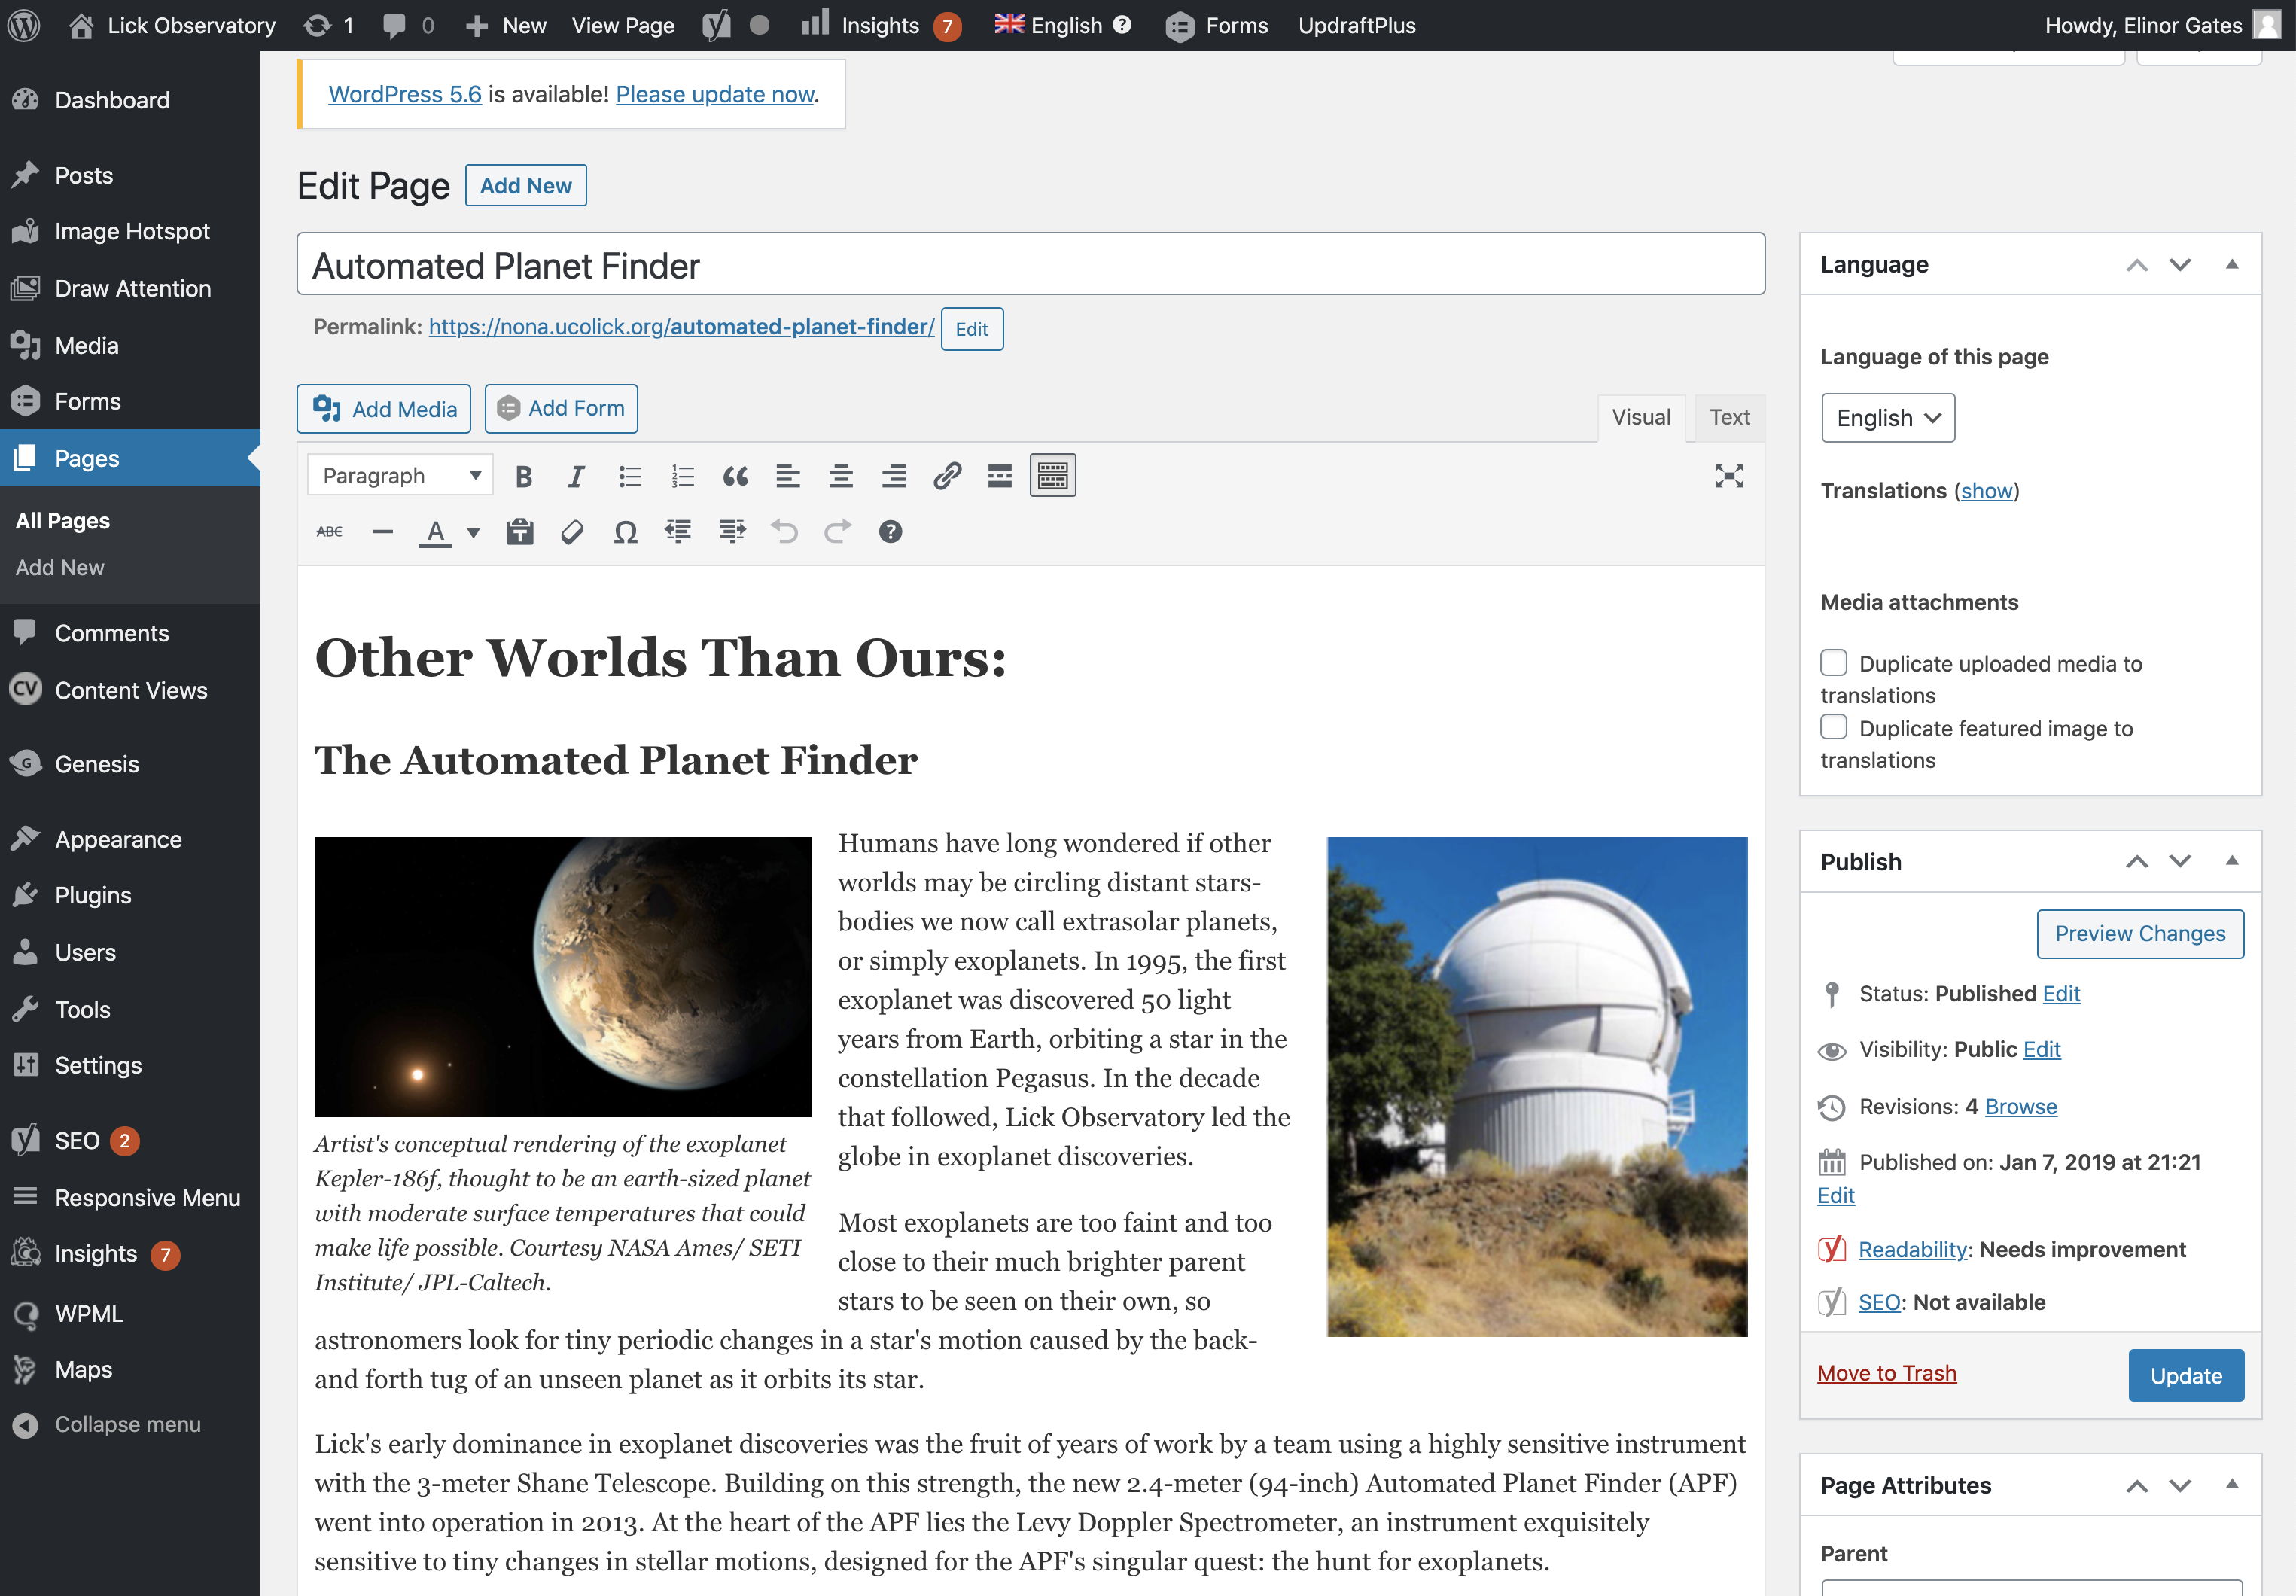Apply italic formatting in editor toolbar

[x=576, y=476]
